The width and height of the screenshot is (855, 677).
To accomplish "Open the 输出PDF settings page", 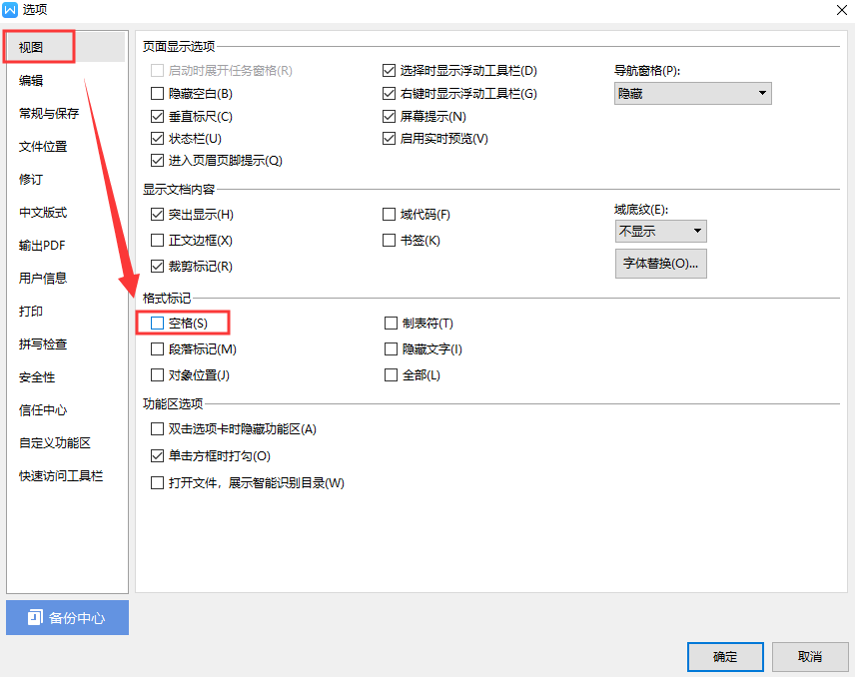I will 42,246.
